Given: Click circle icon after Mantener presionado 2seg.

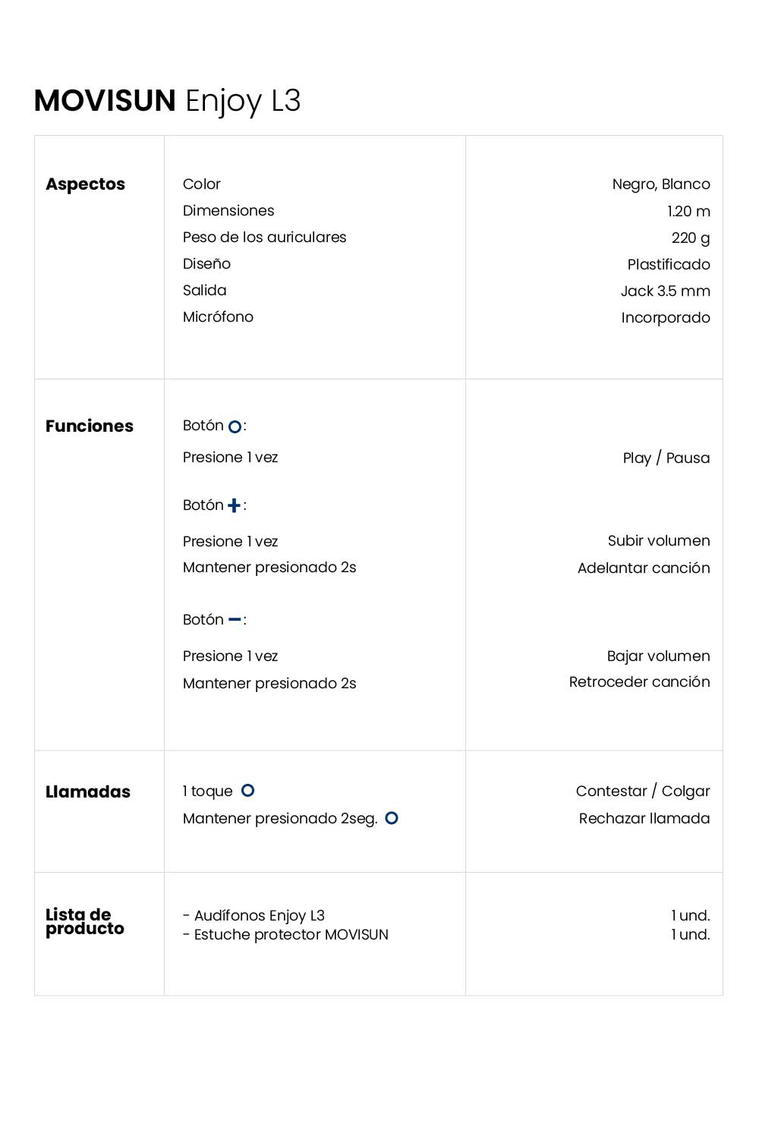Looking at the screenshot, I should (x=392, y=818).
